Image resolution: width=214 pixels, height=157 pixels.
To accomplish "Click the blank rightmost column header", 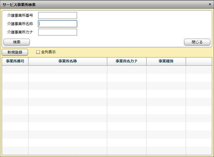I will tap(199, 61).
